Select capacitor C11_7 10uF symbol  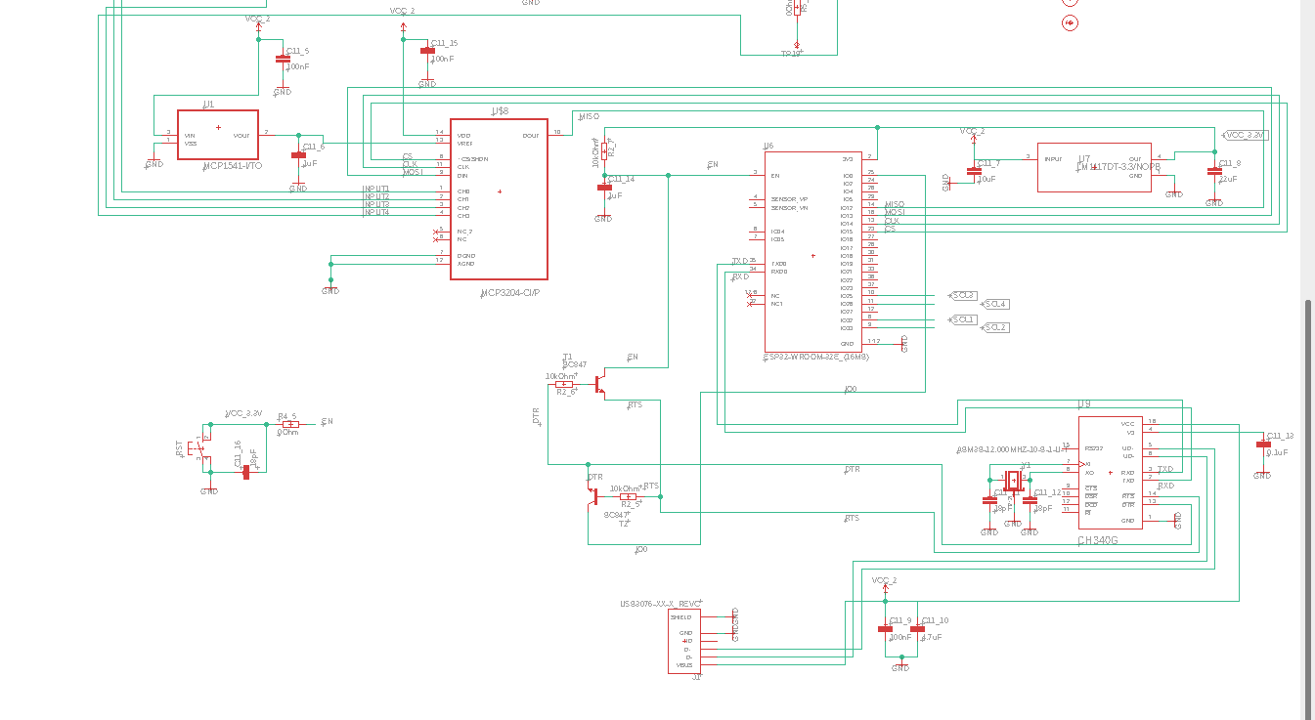(x=973, y=171)
